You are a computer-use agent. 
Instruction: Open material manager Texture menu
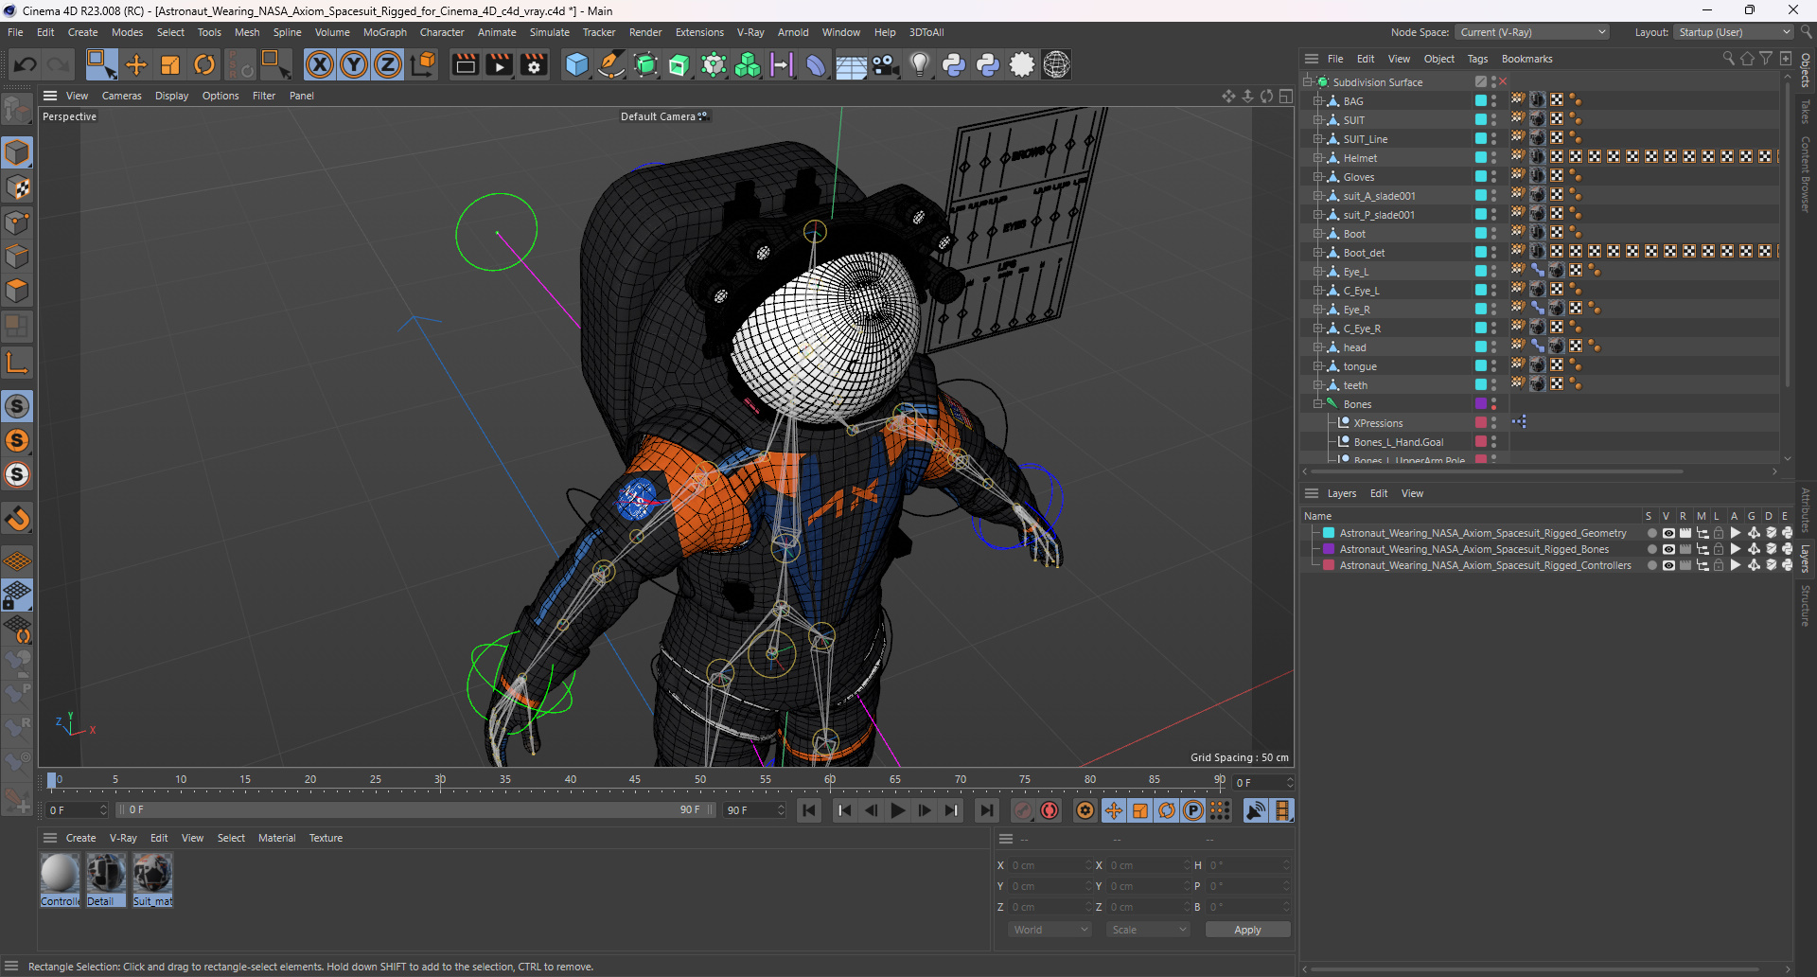click(326, 838)
